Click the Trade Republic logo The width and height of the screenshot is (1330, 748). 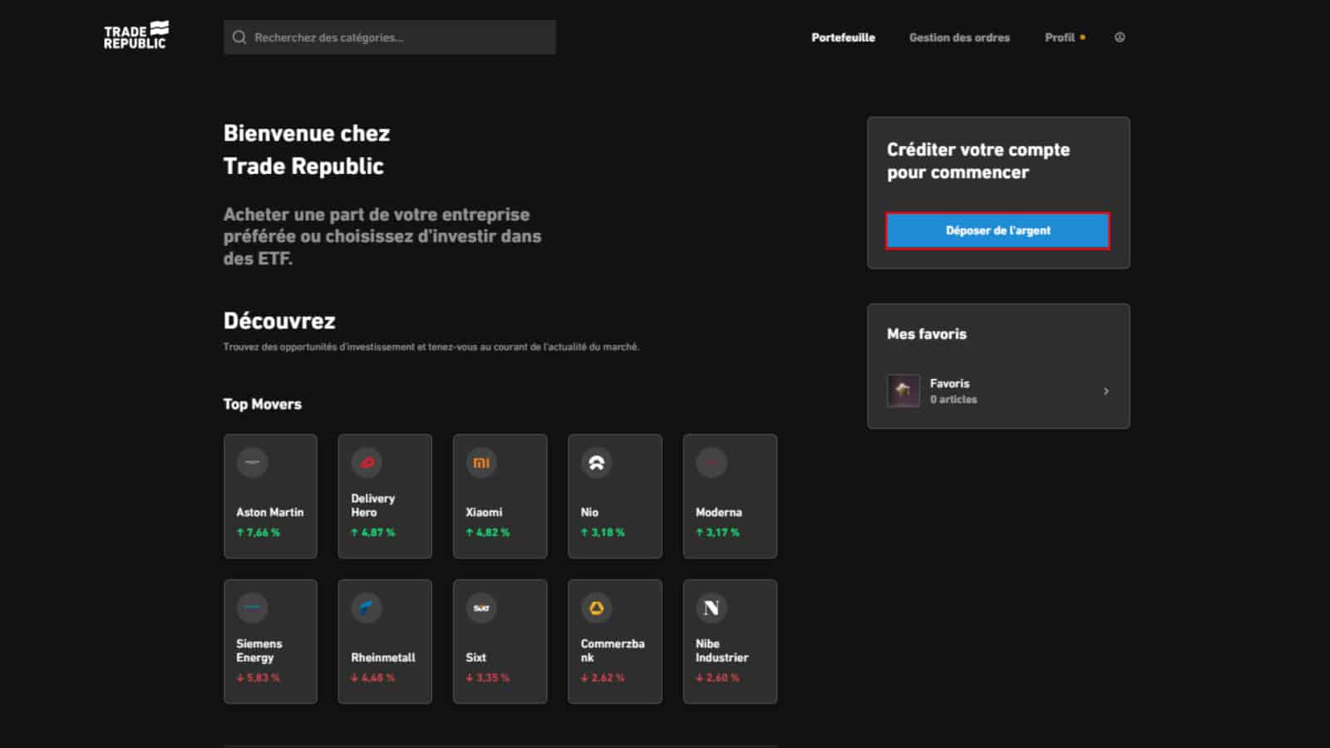point(135,34)
